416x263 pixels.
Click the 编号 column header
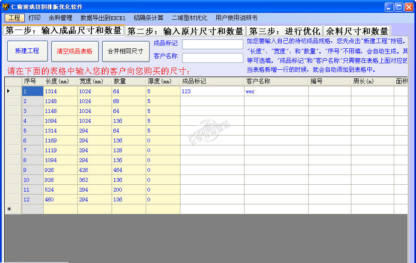click(x=330, y=81)
